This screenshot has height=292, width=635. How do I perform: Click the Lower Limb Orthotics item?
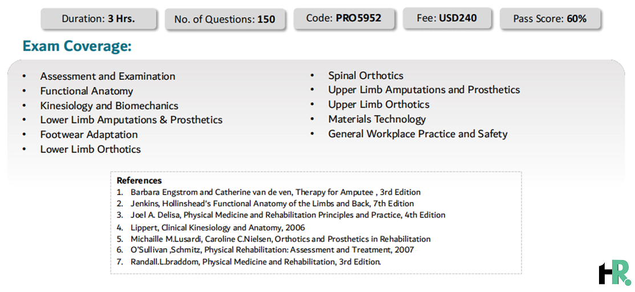pyautogui.click(x=90, y=149)
